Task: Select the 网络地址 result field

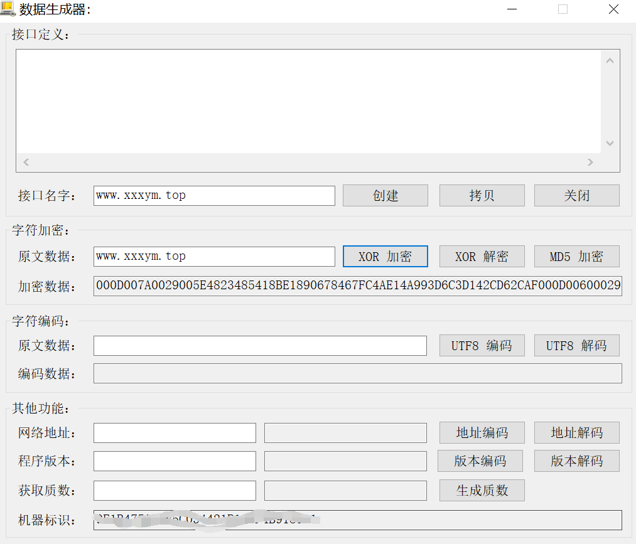Action: tap(345, 433)
